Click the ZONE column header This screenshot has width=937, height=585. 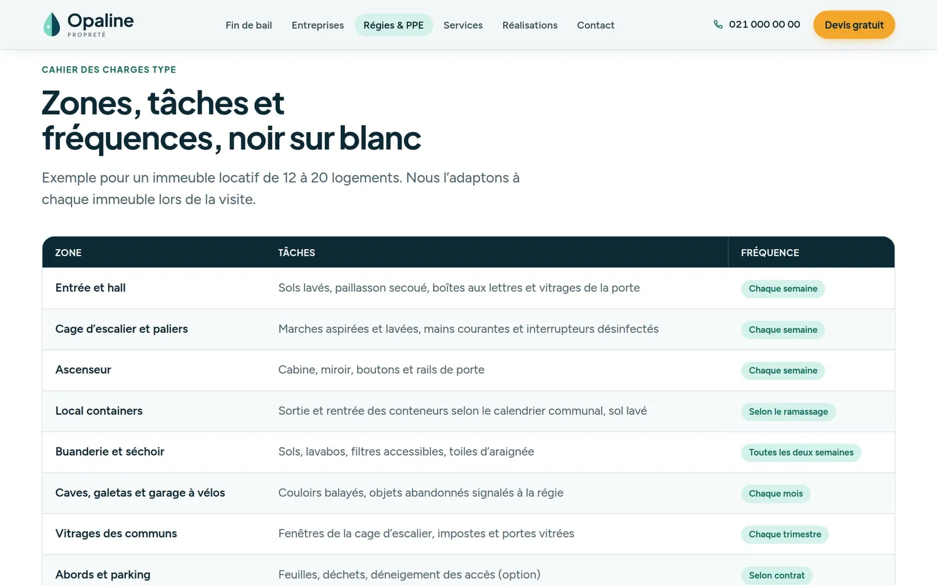[68, 253]
